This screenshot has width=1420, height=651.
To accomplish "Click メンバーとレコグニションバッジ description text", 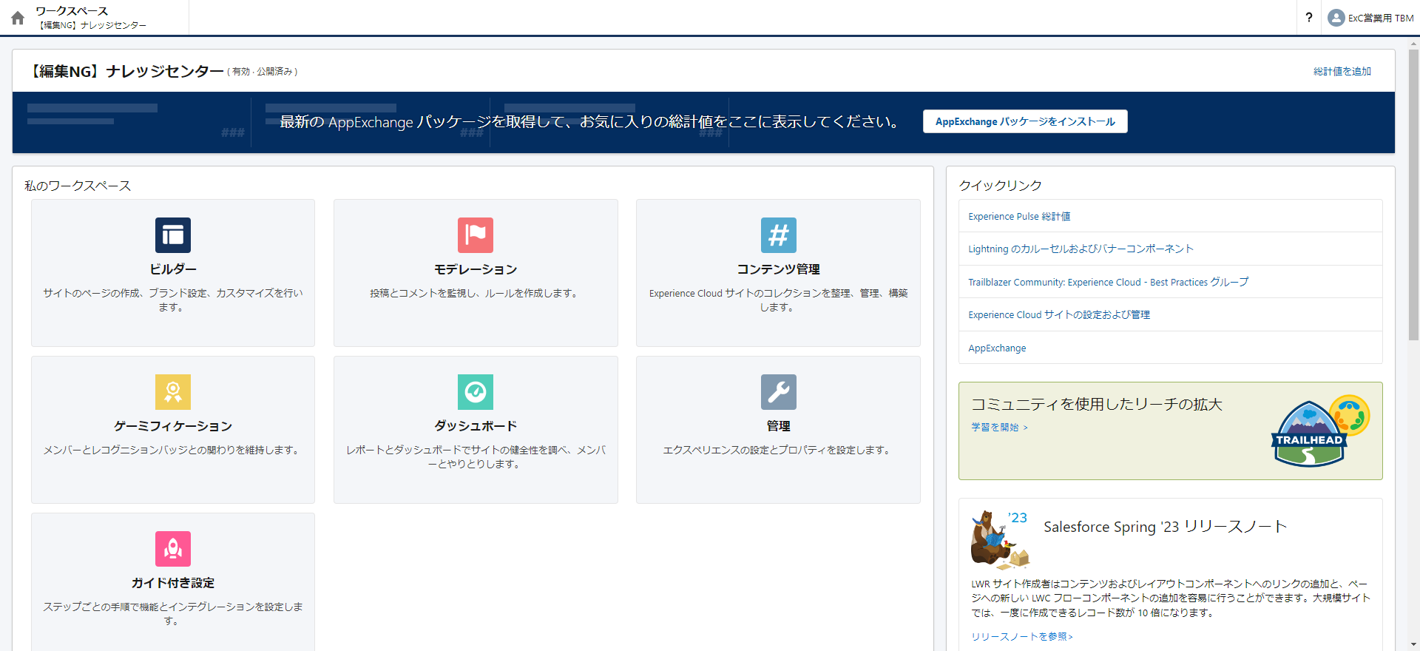I will click(x=173, y=450).
